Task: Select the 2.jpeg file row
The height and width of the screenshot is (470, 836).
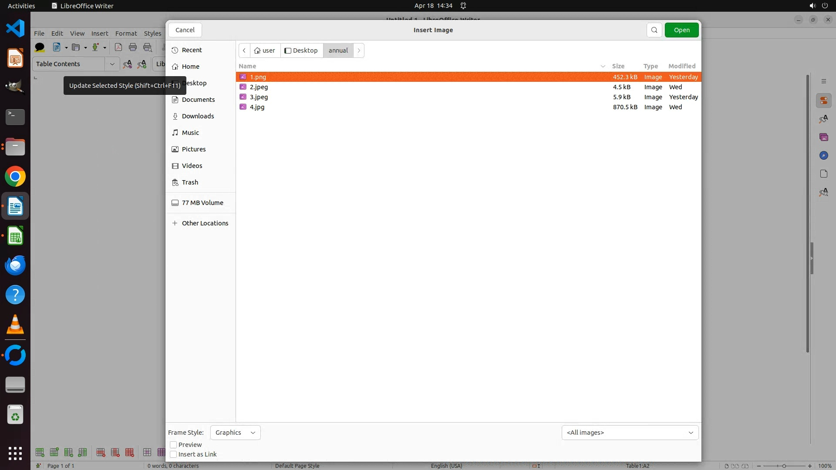Action: pos(259,87)
